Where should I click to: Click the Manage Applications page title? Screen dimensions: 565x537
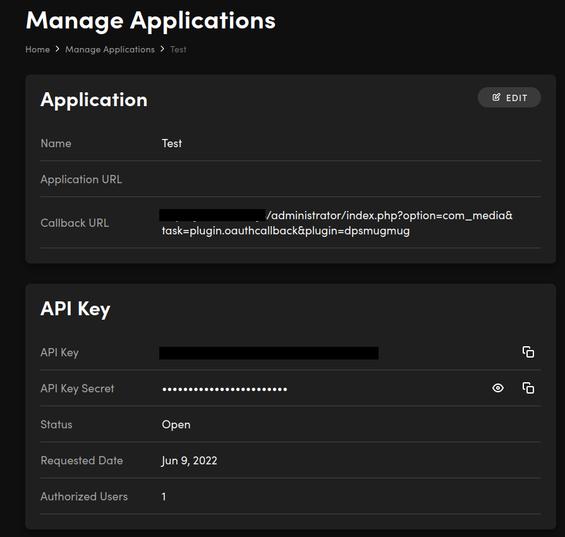pos(150,20)
